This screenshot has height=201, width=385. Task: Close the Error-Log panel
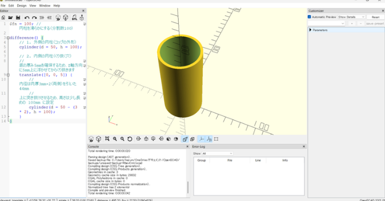[304, 146]
